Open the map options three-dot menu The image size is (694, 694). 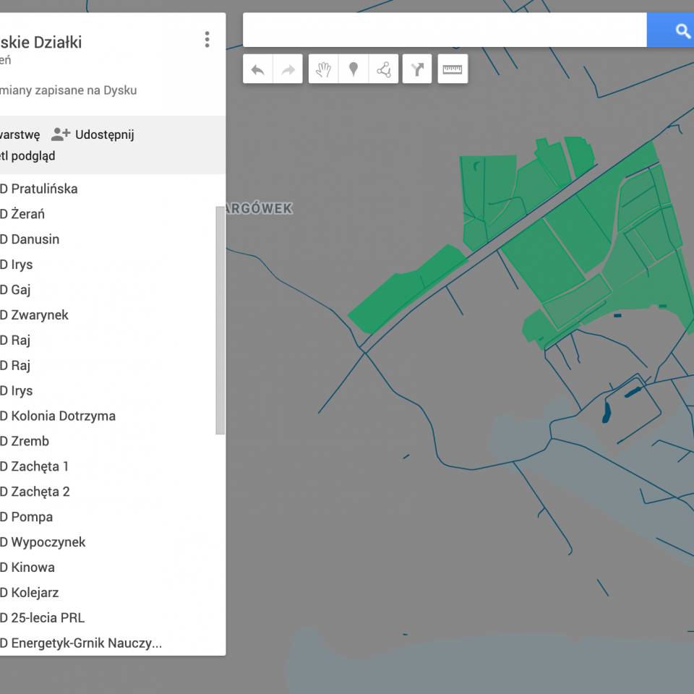point(207,40)
